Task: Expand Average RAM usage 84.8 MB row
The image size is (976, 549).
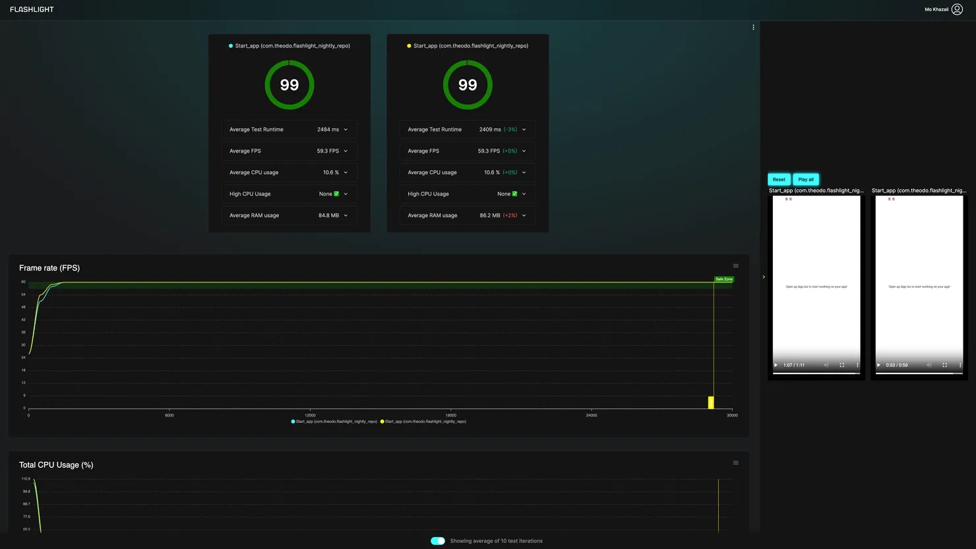Action: click(290, 215)
